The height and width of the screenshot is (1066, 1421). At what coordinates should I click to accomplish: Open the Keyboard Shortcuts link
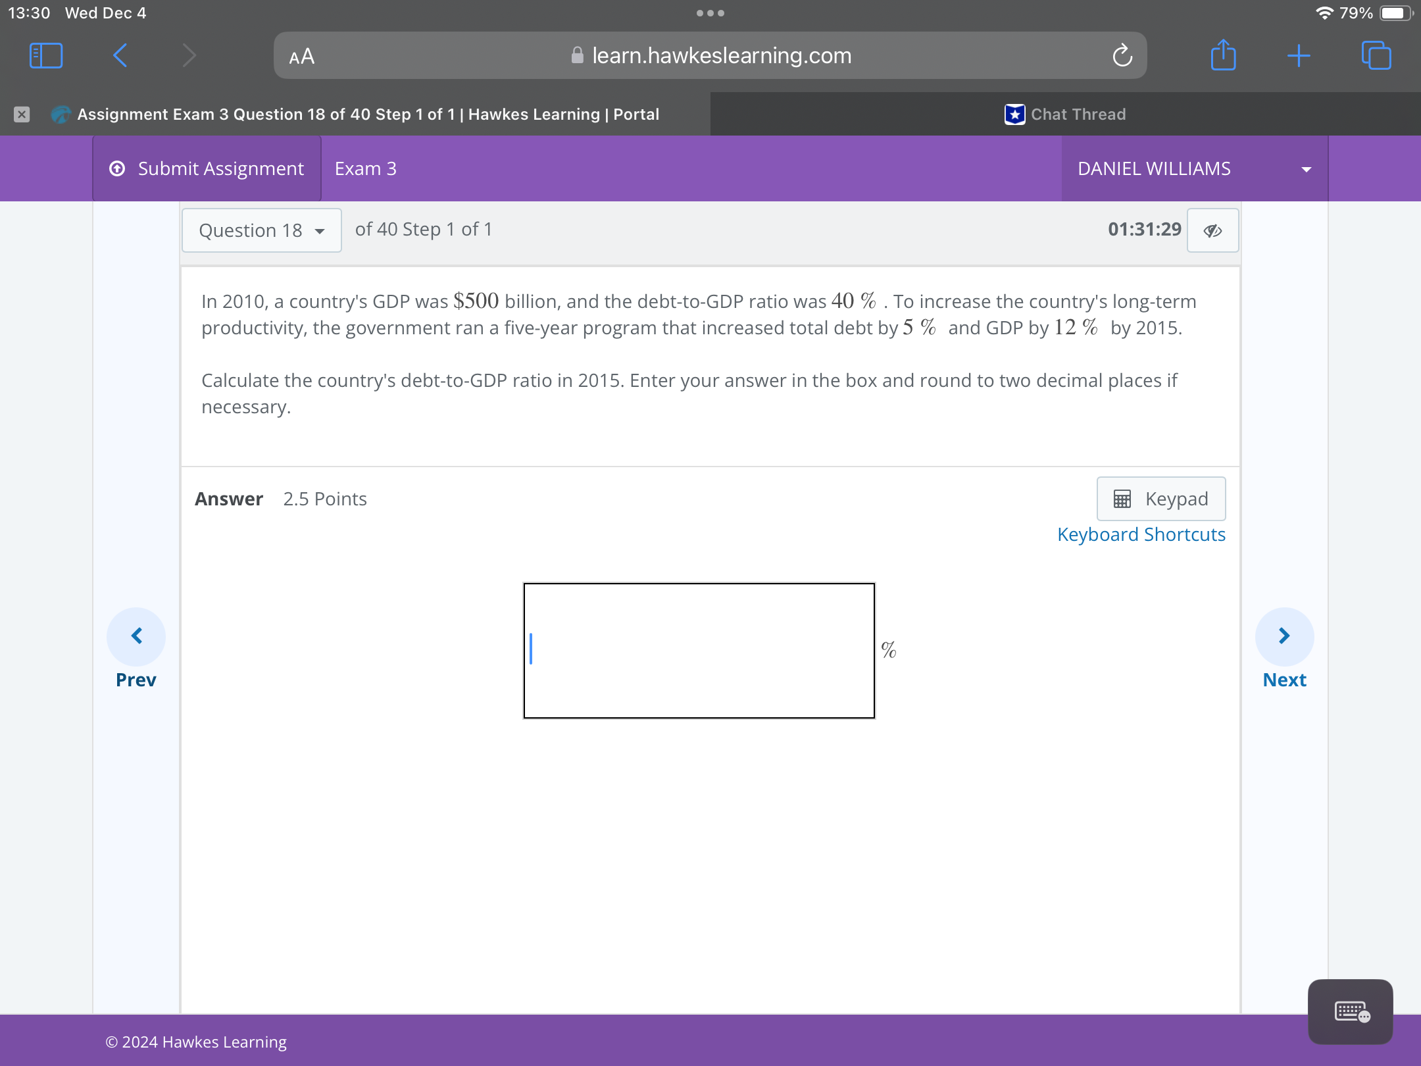[1141, 534]
